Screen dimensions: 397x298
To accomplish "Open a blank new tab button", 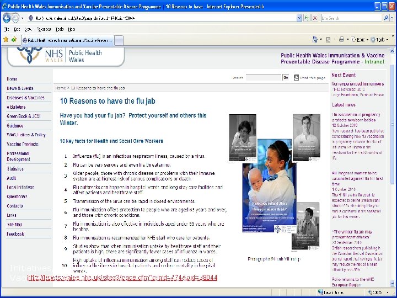I will click(x=119, y=40).
